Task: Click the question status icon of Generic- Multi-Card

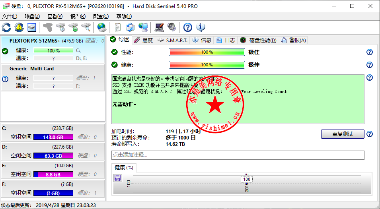Action: click(5, 79)
